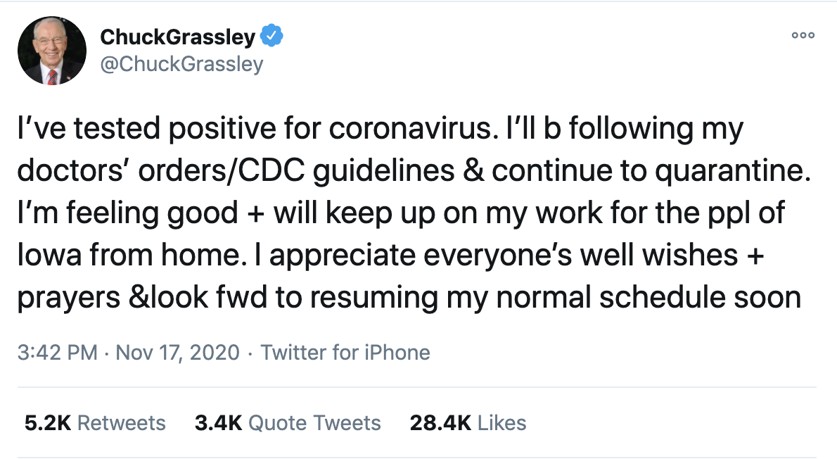Click the @ChuckGrassley handle
The height and width of the screenshot is (459, 837).
[181, 64]
